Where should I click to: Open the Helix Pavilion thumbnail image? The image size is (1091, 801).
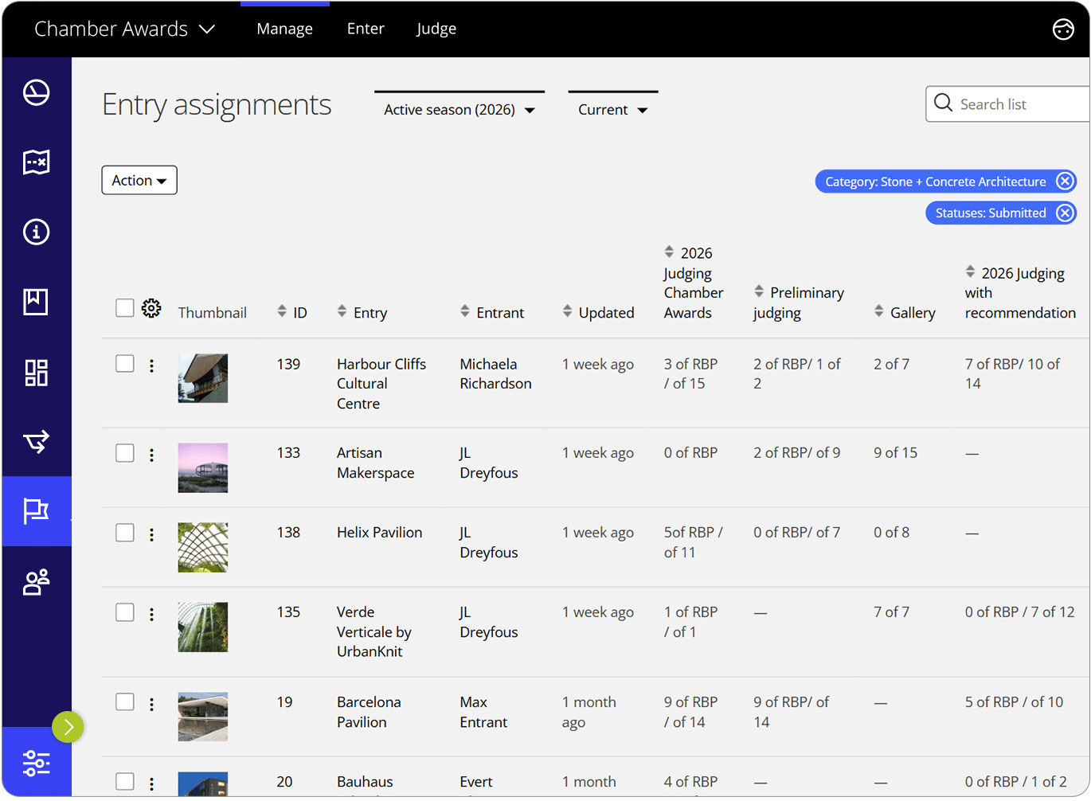point(203,548)
